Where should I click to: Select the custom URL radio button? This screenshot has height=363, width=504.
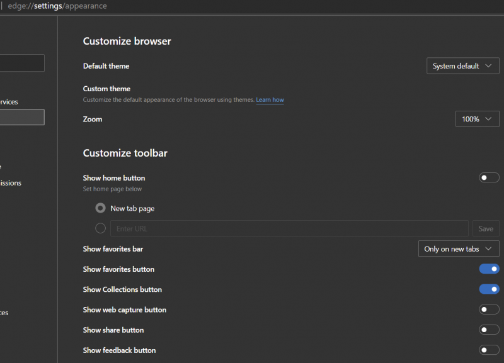(100, 228)
